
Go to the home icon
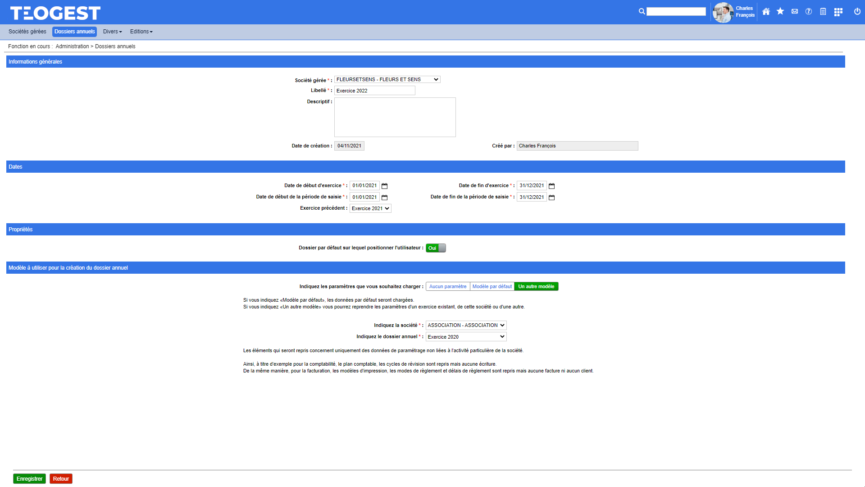coord(766,12)
